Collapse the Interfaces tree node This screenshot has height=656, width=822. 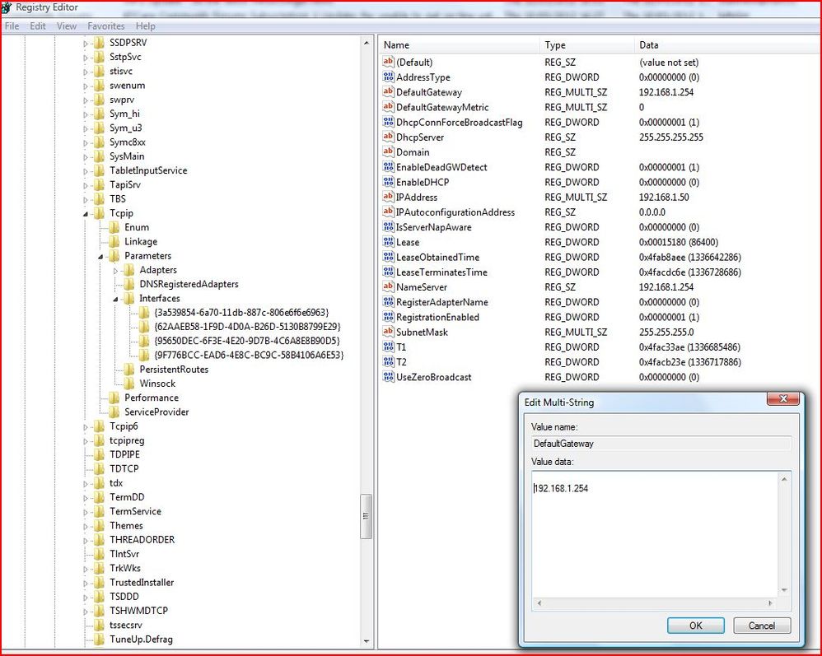coord(115,299)
